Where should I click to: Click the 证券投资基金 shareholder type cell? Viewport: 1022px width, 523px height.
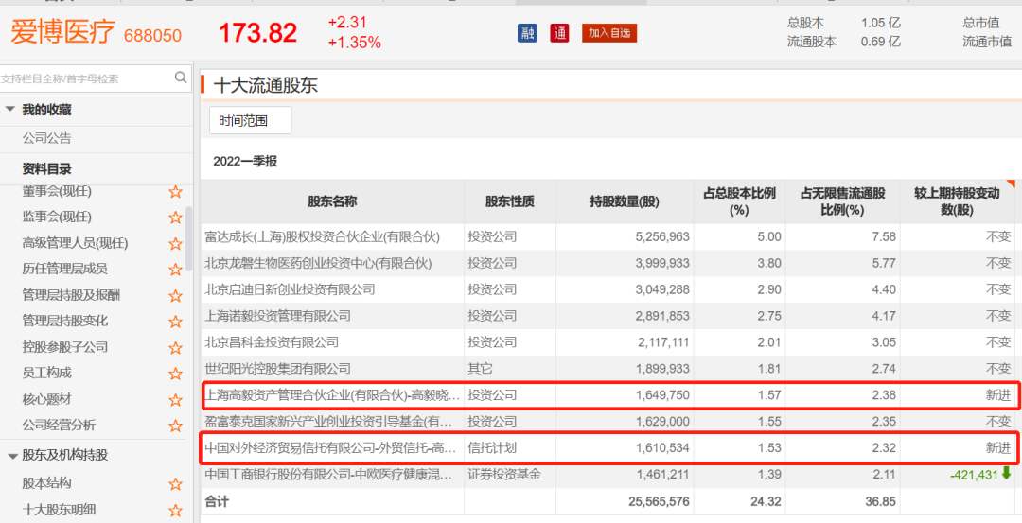(503, 474)
